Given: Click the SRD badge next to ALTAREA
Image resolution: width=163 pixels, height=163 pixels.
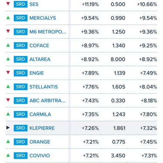Looking at the screenshot, I should [x=20, y=59].
